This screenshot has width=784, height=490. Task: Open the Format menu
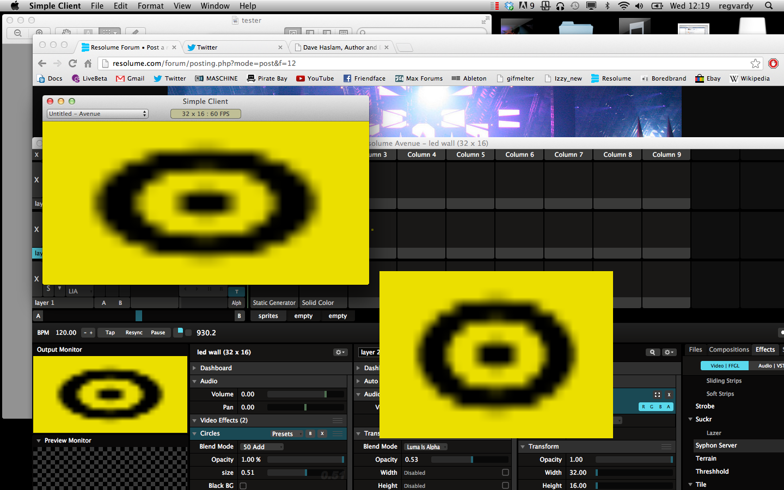pos(150,6)
